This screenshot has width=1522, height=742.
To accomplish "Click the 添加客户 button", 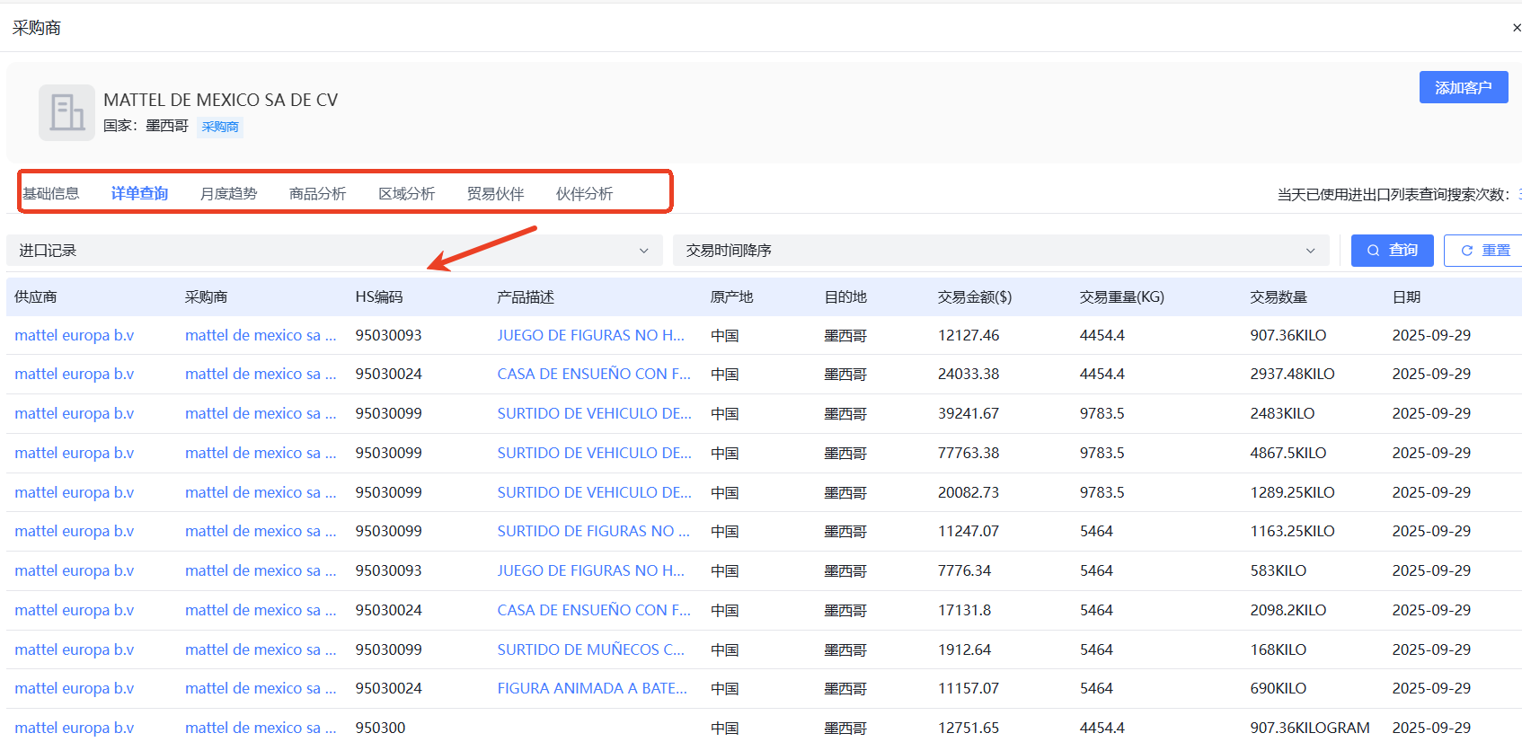I will 1464,87.
